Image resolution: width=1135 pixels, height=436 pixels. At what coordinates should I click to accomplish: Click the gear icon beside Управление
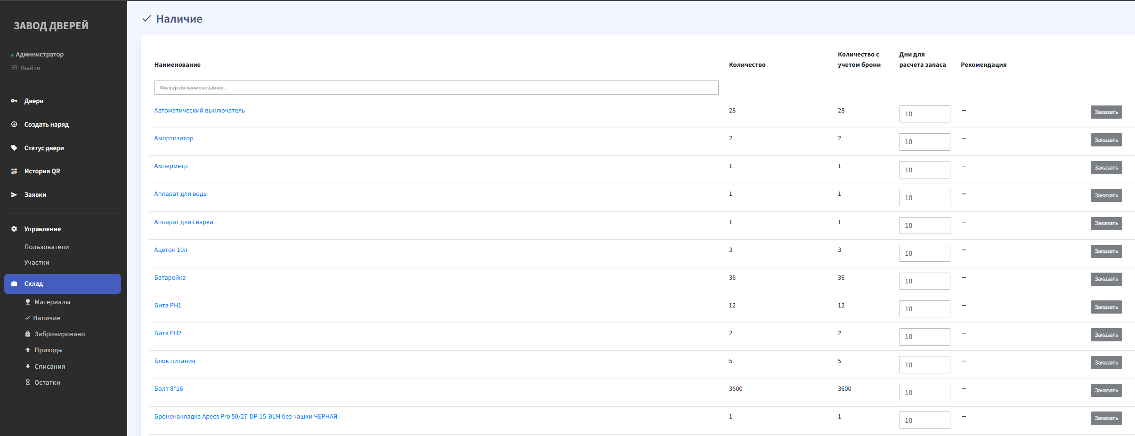[x=14, y=229]
